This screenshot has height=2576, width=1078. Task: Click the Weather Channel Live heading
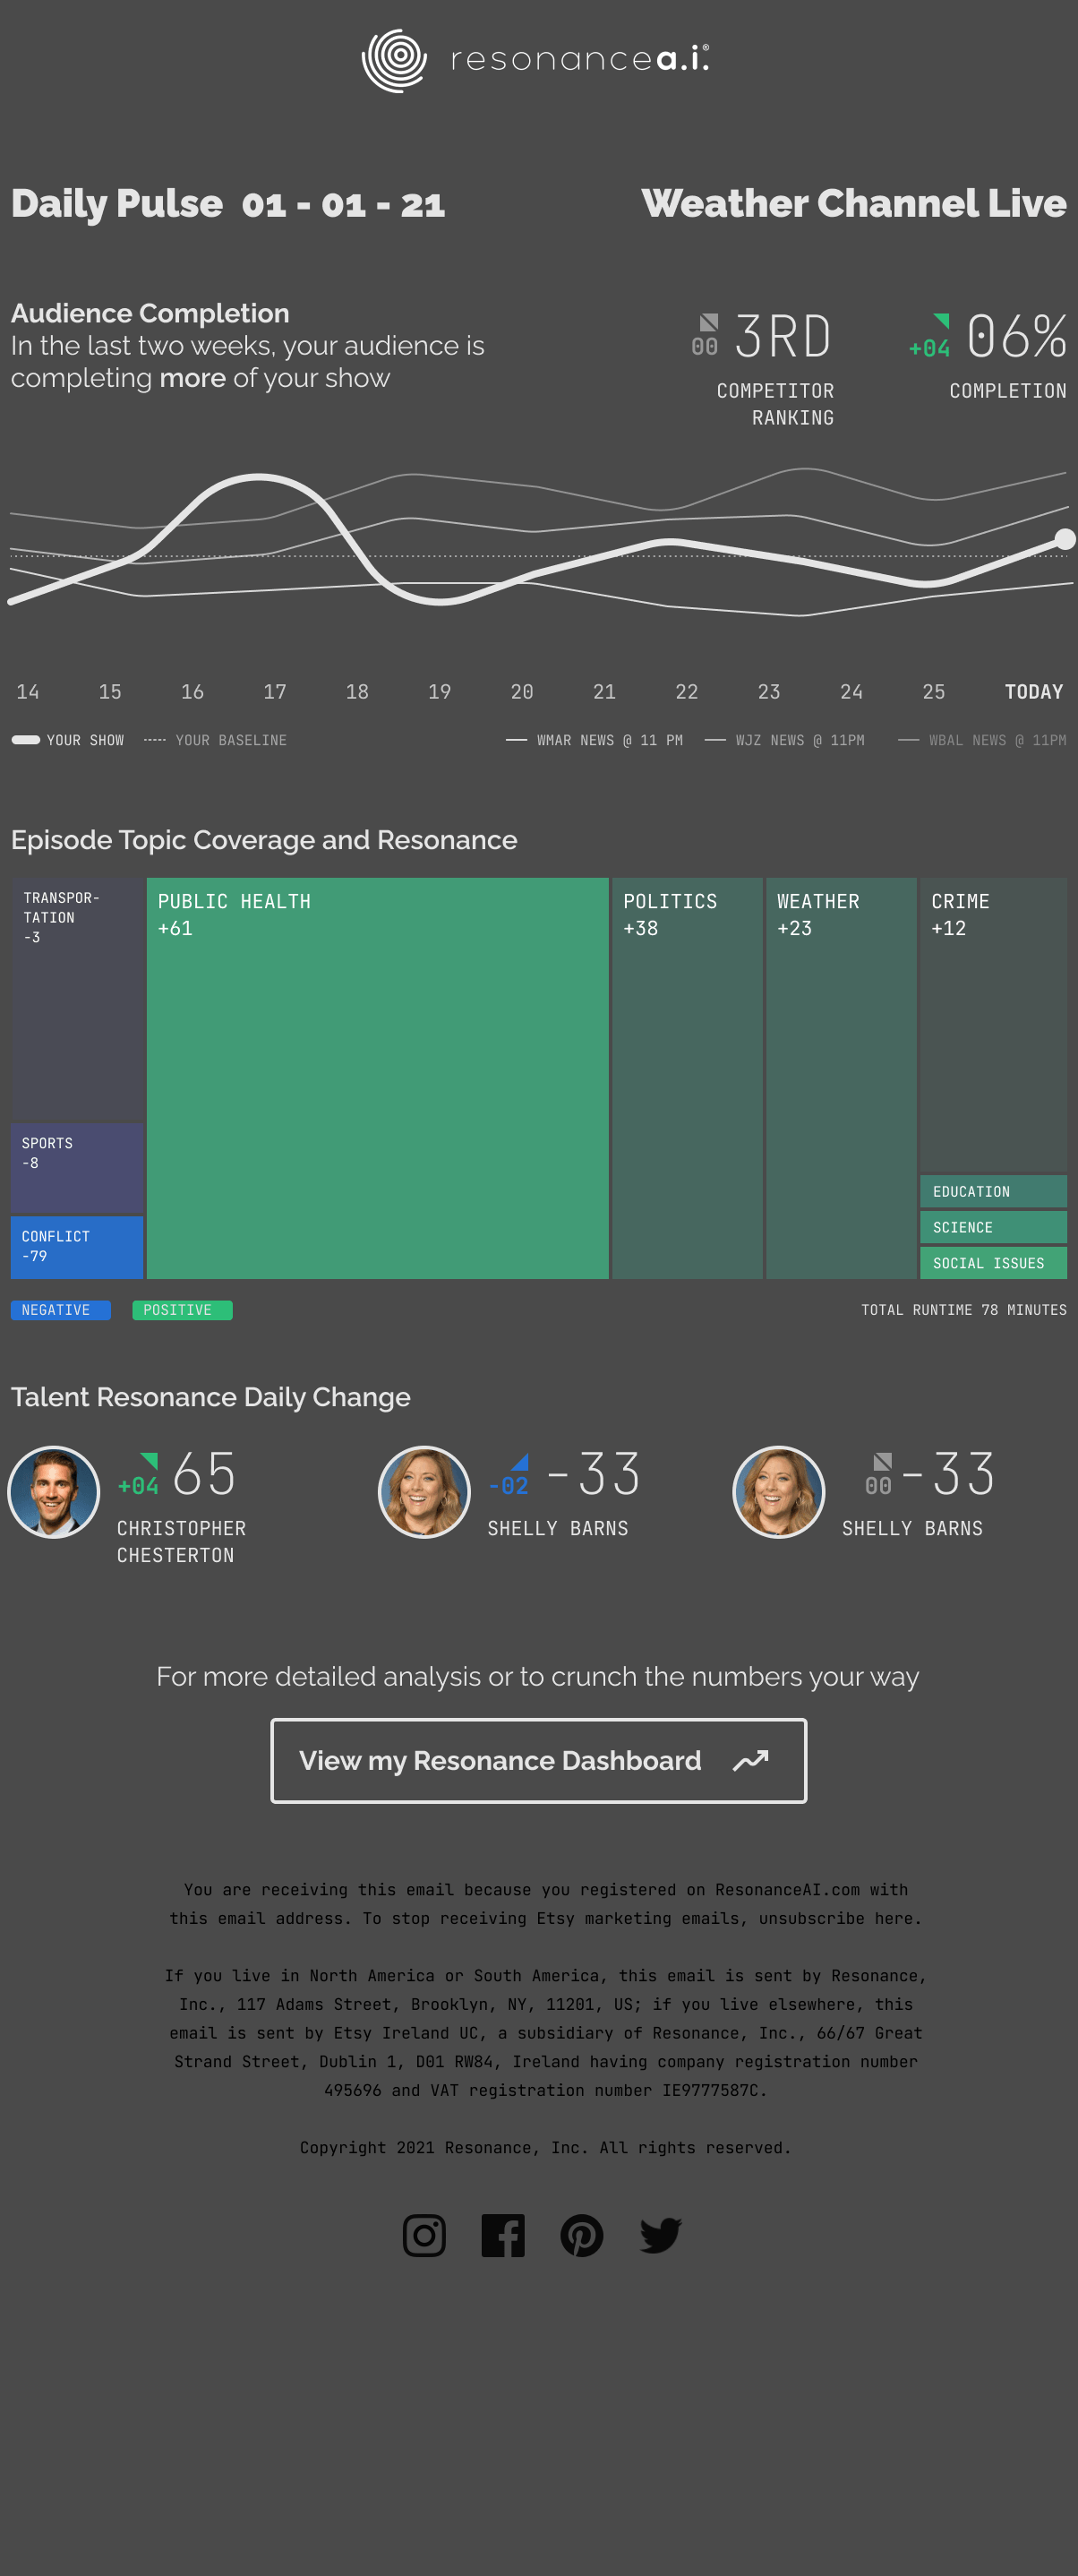(854, 203)
